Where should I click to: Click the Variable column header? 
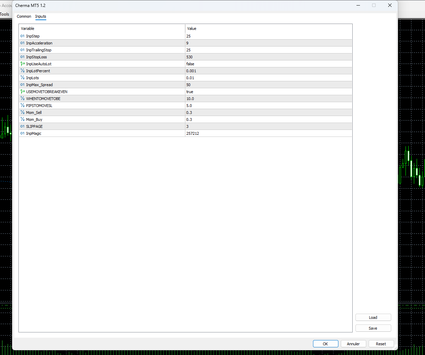click(102, 28)
